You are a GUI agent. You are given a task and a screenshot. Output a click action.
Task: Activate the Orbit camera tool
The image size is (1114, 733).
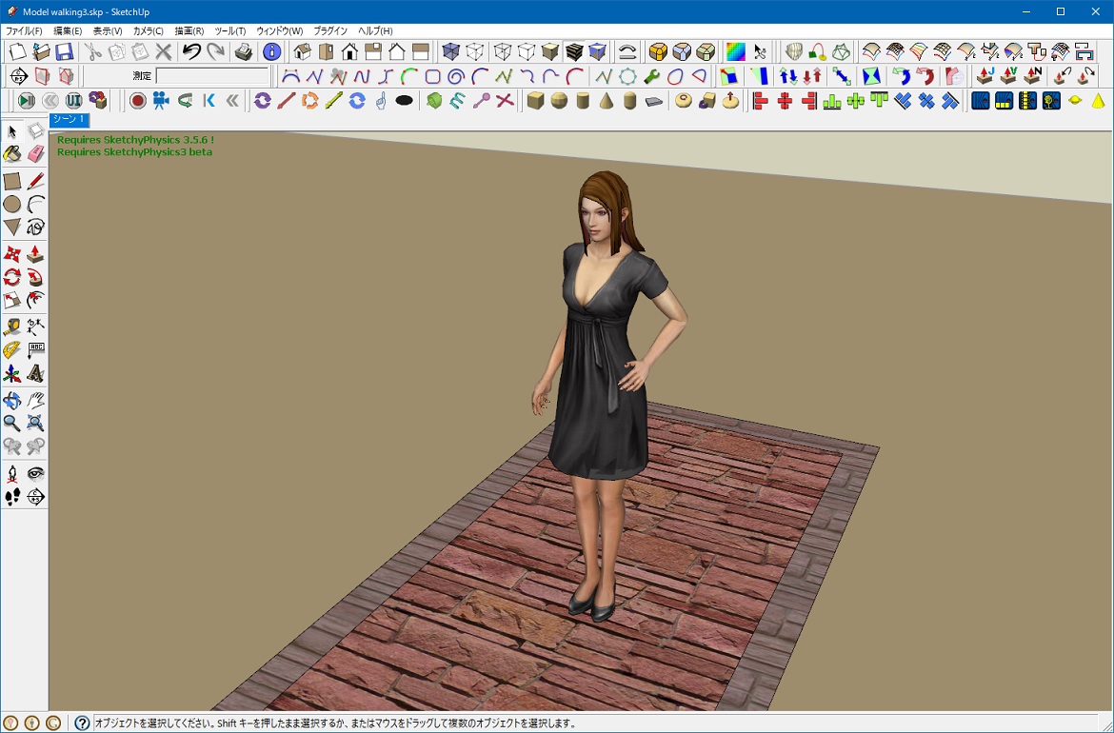(x=12, y=400)
